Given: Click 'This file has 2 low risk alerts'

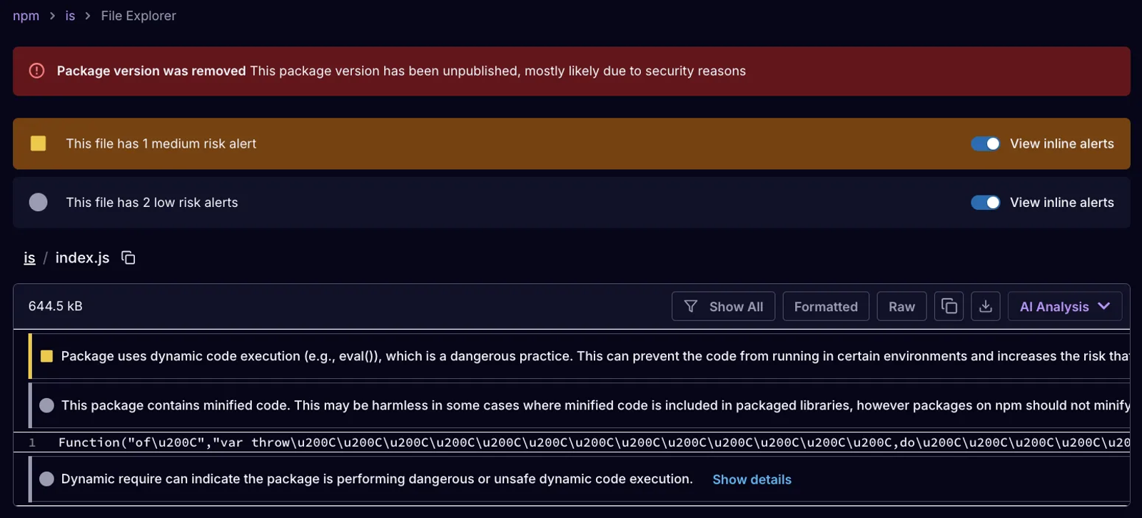Looking at the screenshot, I should click(152, 203).
